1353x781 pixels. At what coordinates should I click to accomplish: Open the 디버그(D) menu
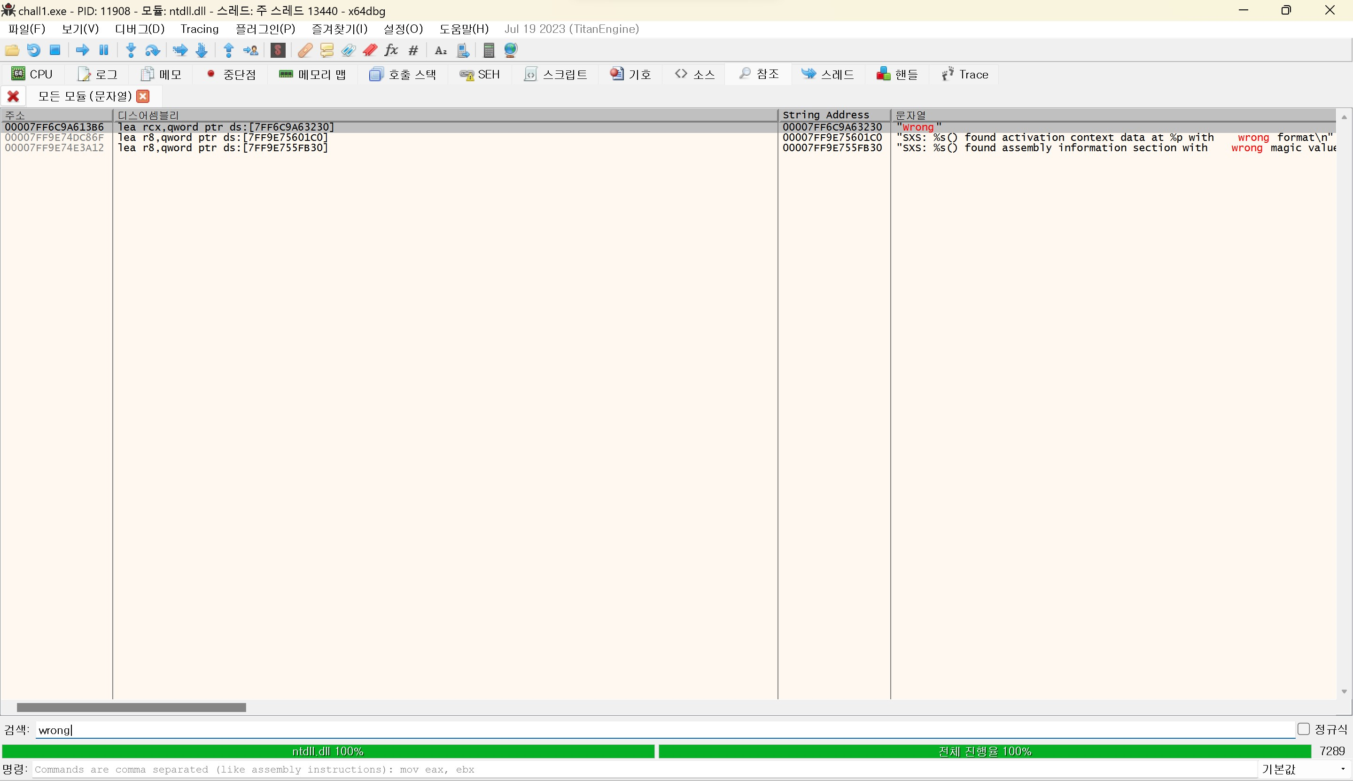tap(140, 29)
